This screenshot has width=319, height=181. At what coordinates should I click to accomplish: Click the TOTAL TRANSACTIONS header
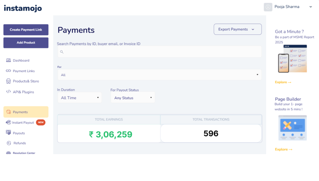click(211, 120)
